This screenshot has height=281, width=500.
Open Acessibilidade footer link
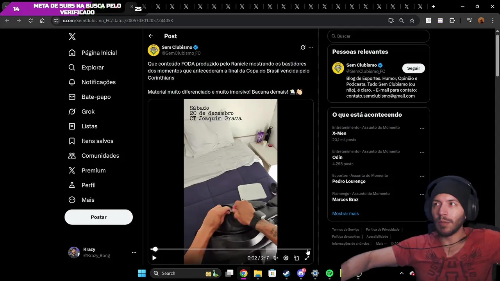pyautogui.click(x=377, y=237)
